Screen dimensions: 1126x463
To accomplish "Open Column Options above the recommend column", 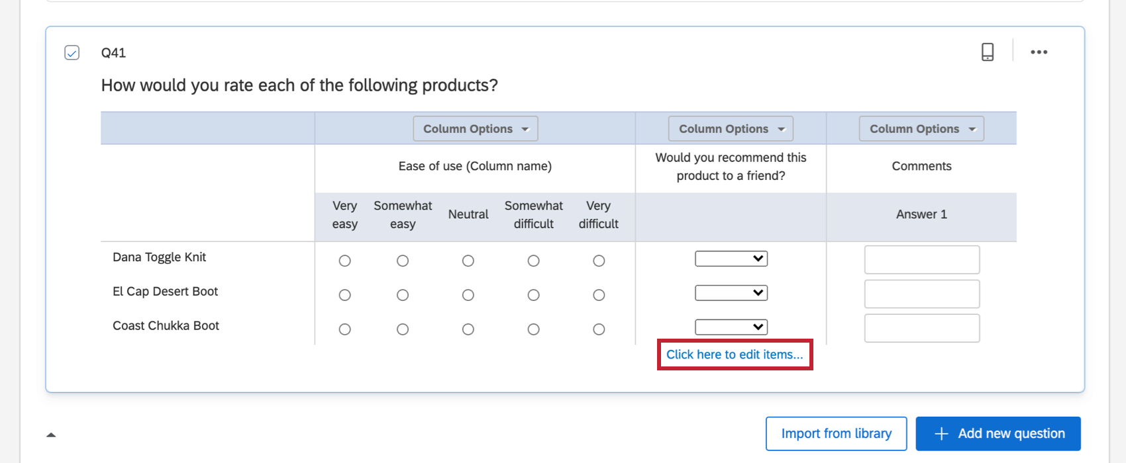I will pyautogui.click(x=731, y=129).
